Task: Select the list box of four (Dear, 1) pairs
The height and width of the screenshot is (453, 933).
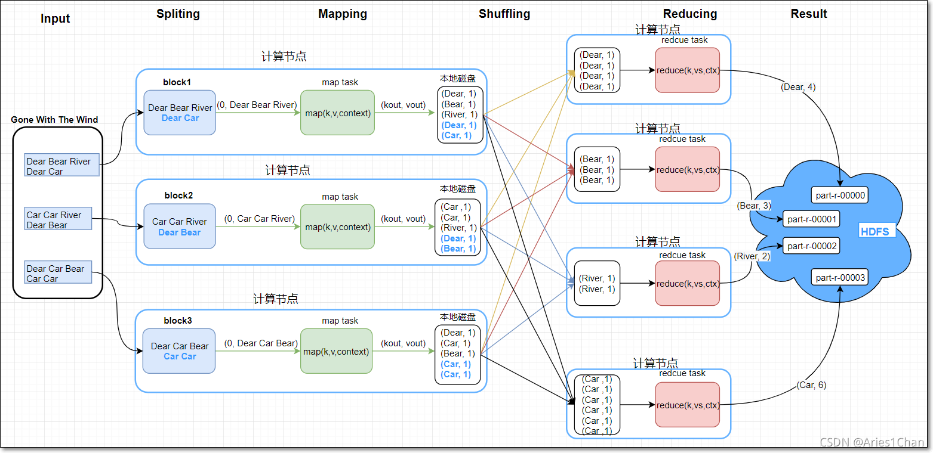Action: click(x=597, y=70)
